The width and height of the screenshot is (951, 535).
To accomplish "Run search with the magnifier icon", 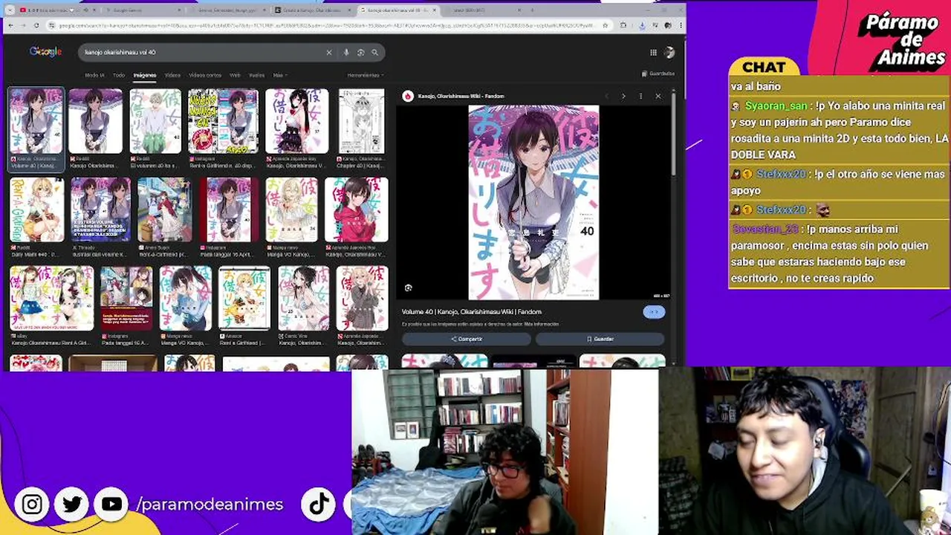I will pyautogui.click(x=374, y=52).
